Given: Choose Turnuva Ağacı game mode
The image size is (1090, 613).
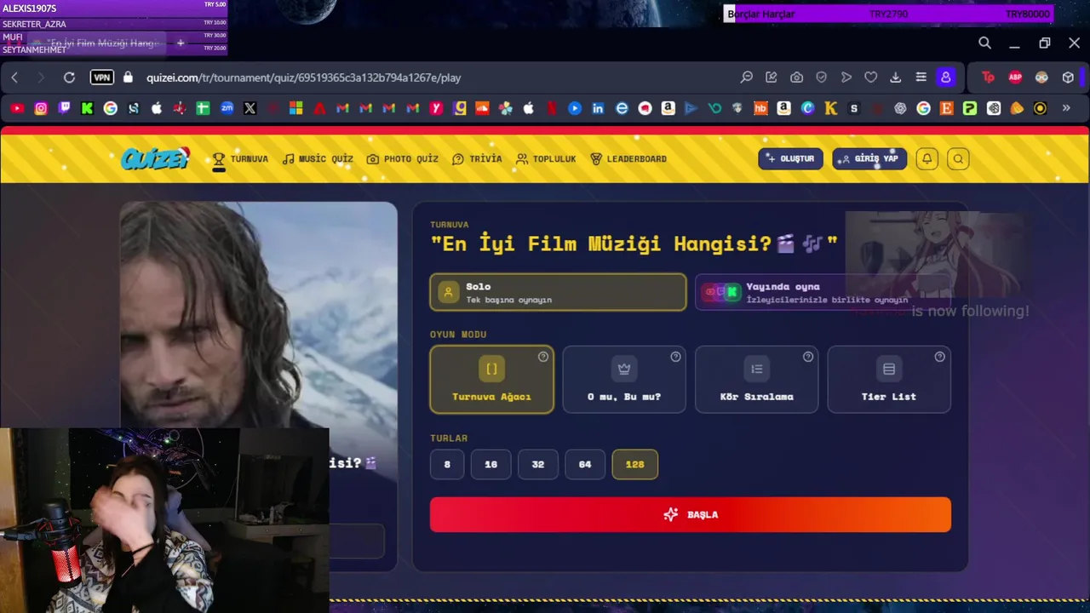Looking at the screenshot, I should click(x=491, y=380).
